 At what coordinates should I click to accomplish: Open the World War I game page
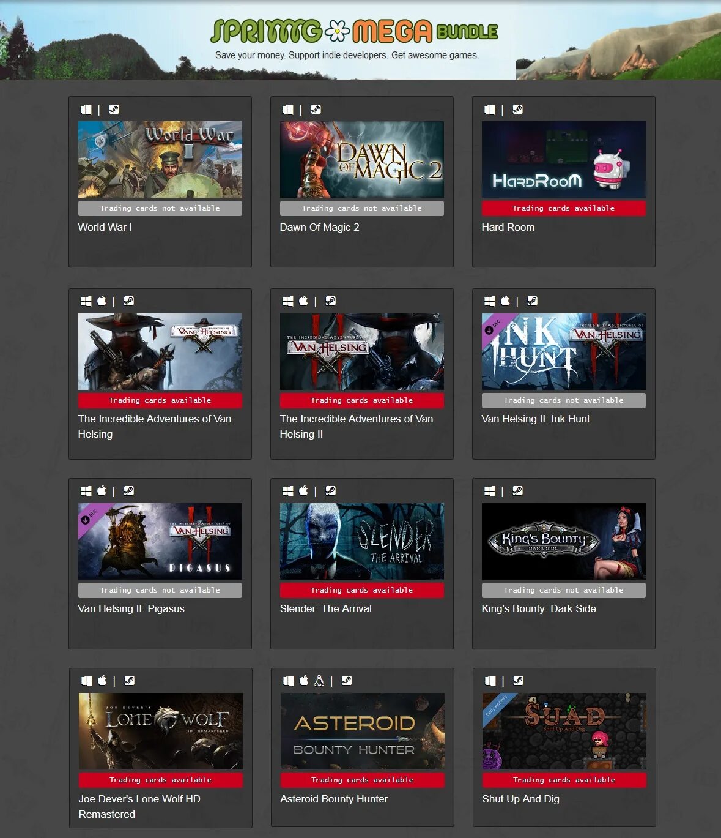[105, 227]
